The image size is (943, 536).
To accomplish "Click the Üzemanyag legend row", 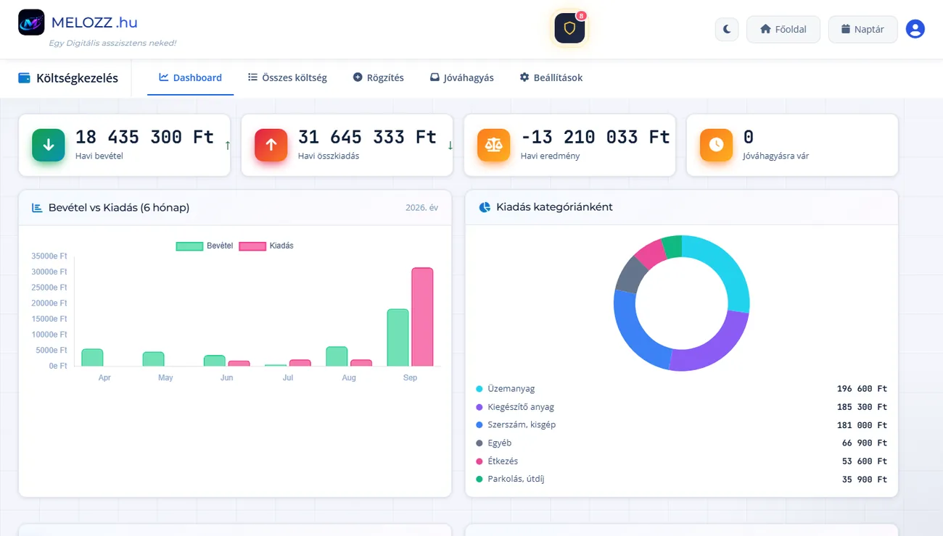I will [681, 389].
